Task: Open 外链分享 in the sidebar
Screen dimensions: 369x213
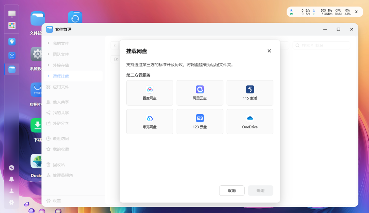Action: pyautogui.click(x=61, y=123)
